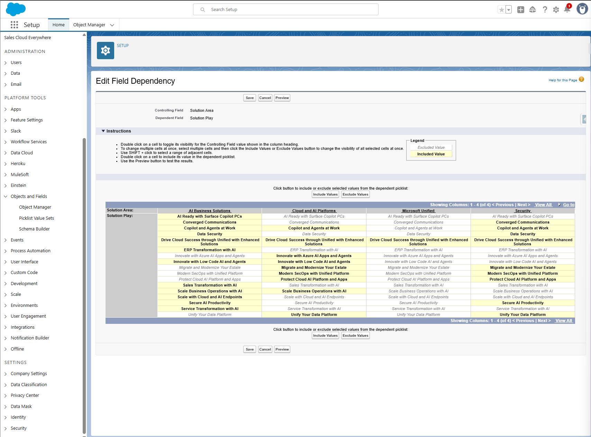Open the App Launcher grid icon
This screenshot has width=591, height=437.
point(14,25)
